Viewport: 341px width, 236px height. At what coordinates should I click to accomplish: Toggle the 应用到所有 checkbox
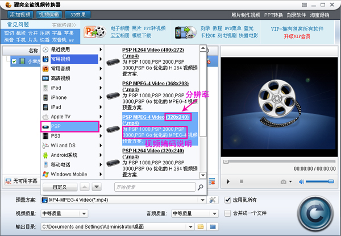(x=227, y=200)
